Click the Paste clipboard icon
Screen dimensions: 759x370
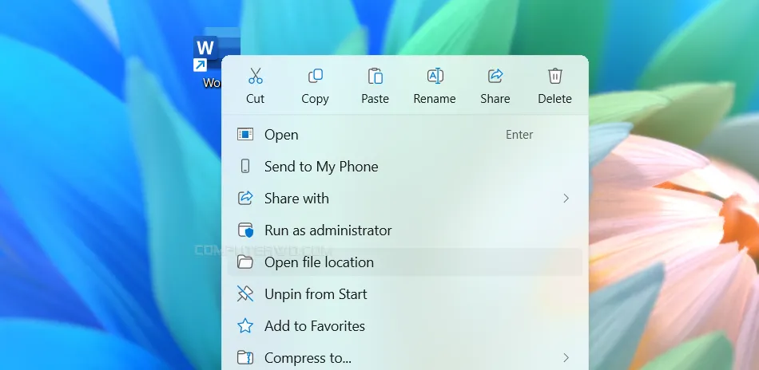pos(376,76)
